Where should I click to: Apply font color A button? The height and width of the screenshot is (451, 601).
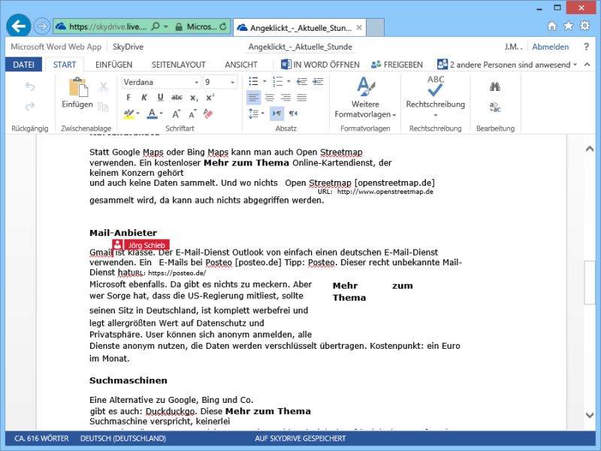(x=153, y=114)
